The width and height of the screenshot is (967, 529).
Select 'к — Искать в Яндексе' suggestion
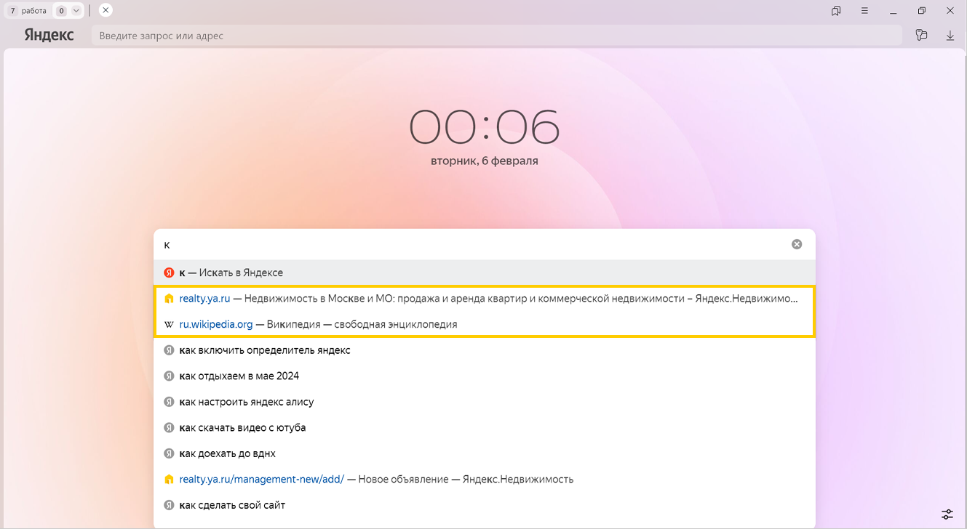[x=231, y=272]
